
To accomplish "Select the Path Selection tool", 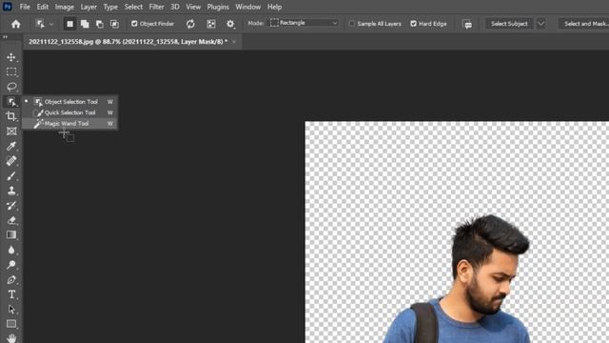I will (11, 309).
